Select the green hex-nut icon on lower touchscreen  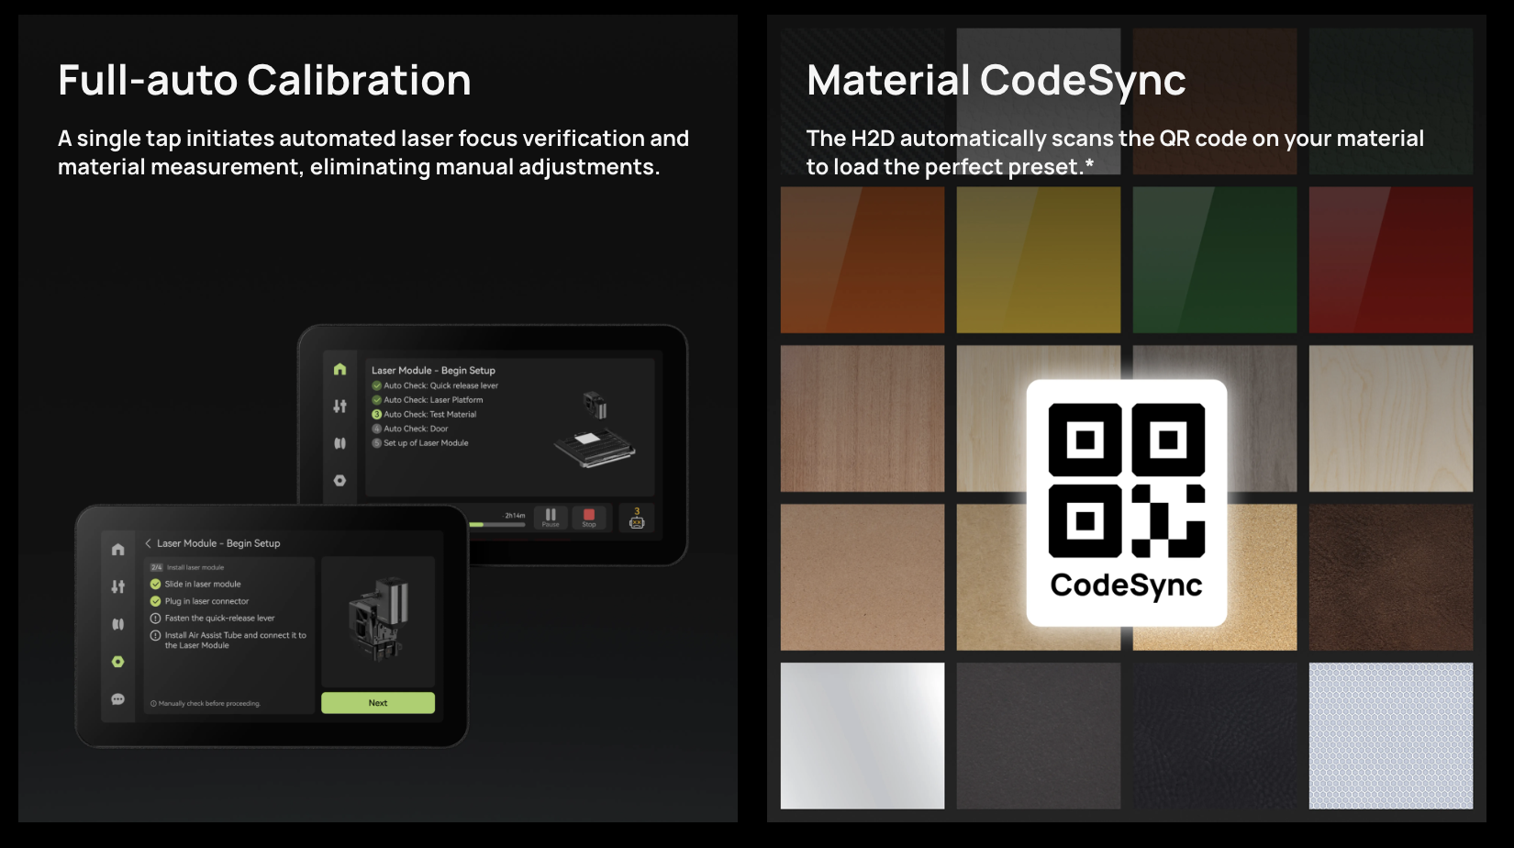pyautogui.click(x=117, y=662)
